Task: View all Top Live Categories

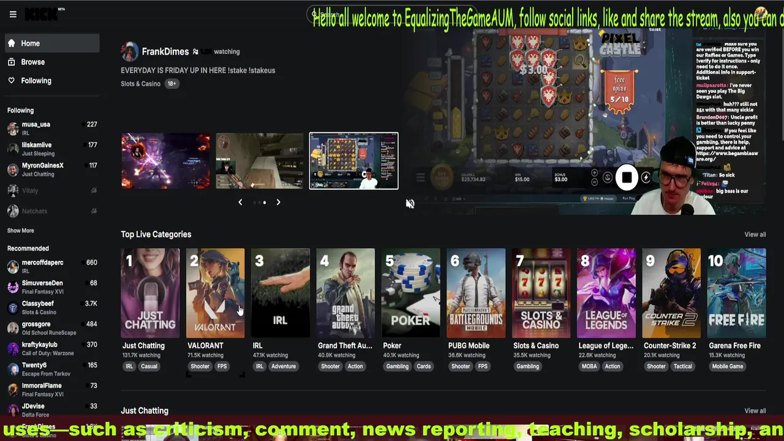Action: (755, 235)
